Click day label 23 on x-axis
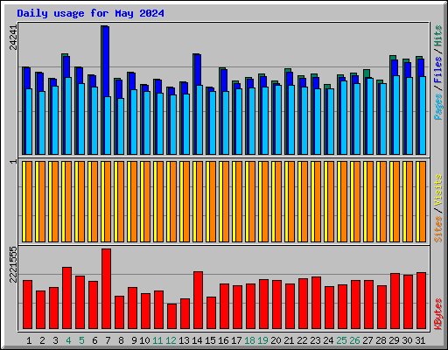Screen dimensions: 448x350 tap(315, 340)
